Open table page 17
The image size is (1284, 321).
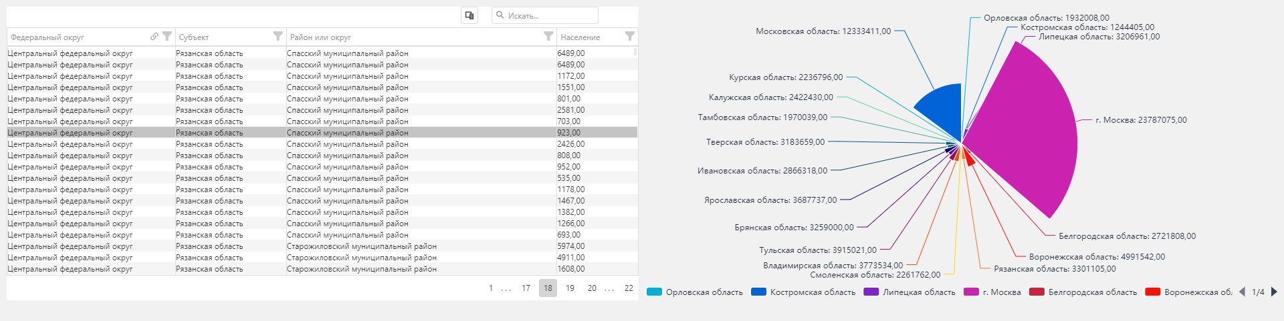[526, 288]
